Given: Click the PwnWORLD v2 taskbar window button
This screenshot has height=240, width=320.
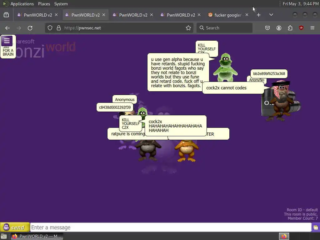Looking at the screenshot, I should coord(37,236).
